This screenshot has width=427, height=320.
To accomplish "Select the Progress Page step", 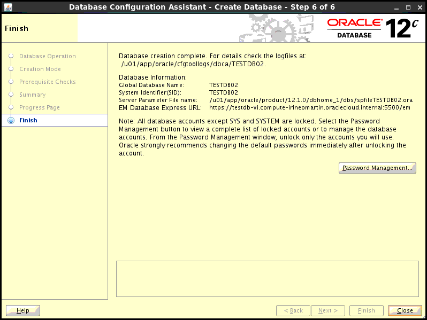I will tap(40, 107).
